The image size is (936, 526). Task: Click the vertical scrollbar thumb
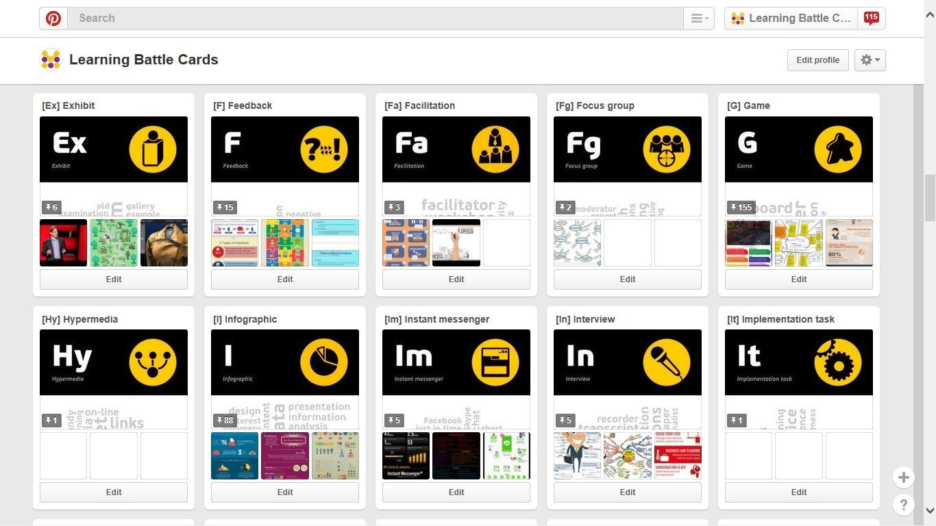pos(930,198)
